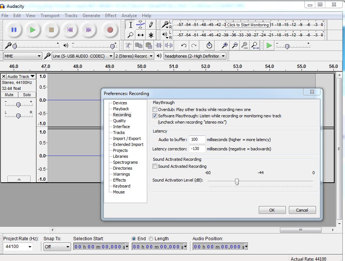Select the Draw tool pencil icon
The height and width of the screenshot is (261, 345).
point(151,25)
